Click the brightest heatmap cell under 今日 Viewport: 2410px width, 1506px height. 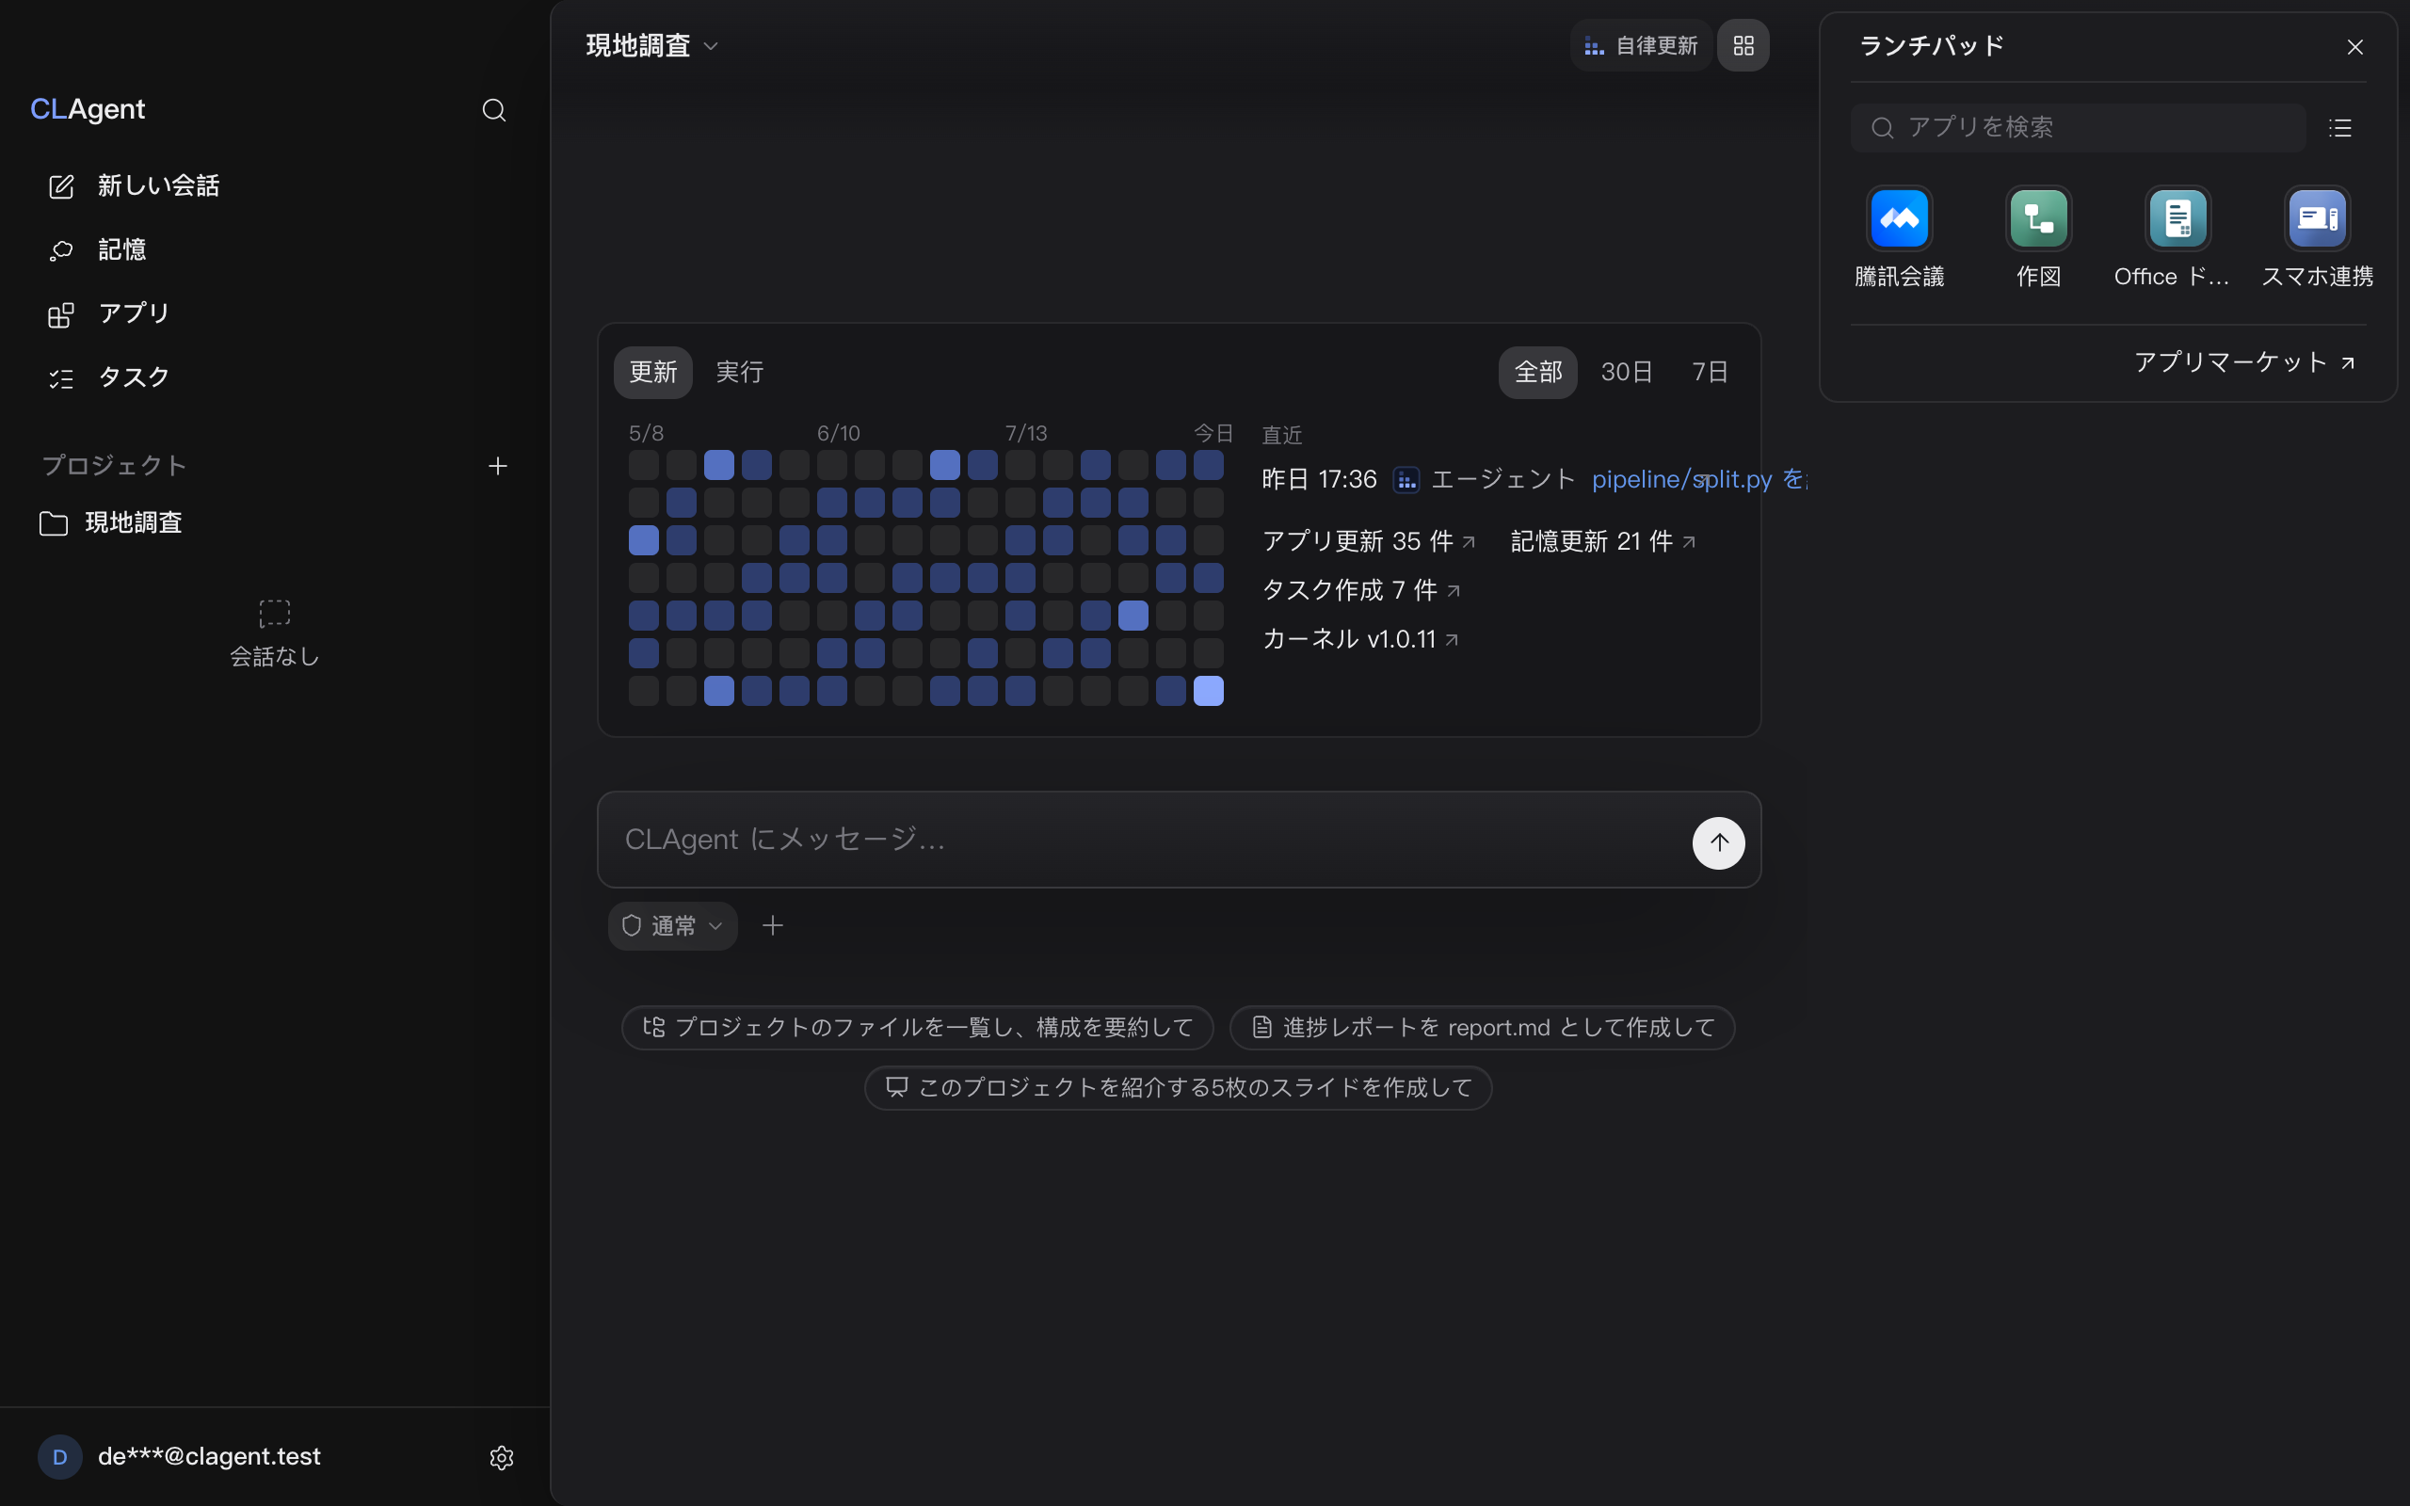pyautogui.click(x=1208, y=690)
